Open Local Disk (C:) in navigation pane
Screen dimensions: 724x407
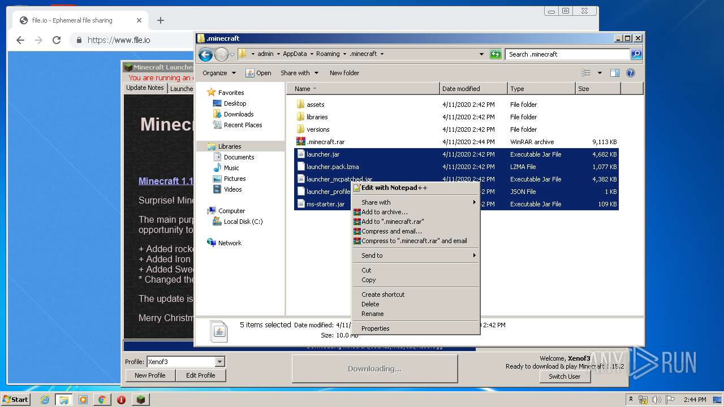(x=243, y=222)
